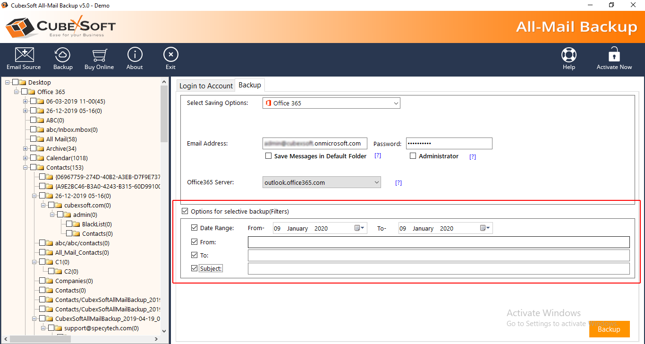Uncheck the Date Range filter checkbox
Viewport: 645px width, 344px height.
tap(195, 228)
